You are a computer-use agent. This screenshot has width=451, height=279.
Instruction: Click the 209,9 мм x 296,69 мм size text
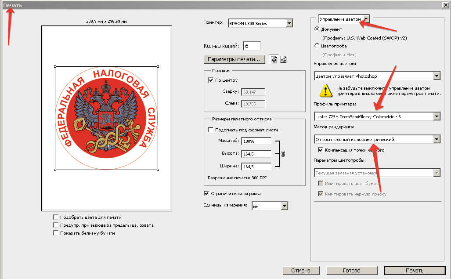106,21
